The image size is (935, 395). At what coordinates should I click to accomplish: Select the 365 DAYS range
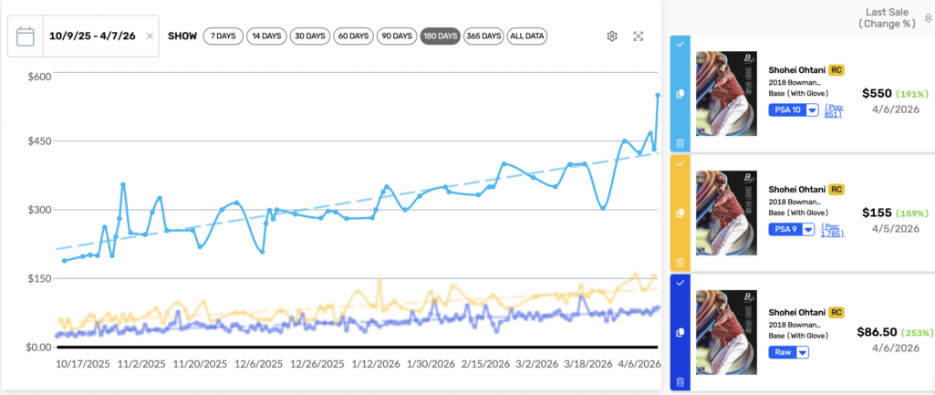tap(483, 36)
